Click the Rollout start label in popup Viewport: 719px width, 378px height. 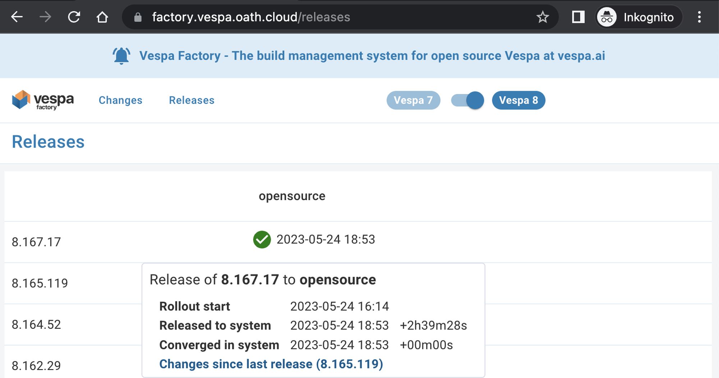click(x=194, y=306)
